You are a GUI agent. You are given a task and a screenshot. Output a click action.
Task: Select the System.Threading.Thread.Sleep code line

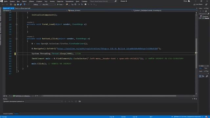(56, 53)
